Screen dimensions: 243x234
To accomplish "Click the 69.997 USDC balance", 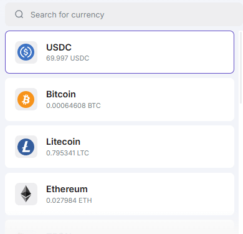I will click(x=67, y=58).
